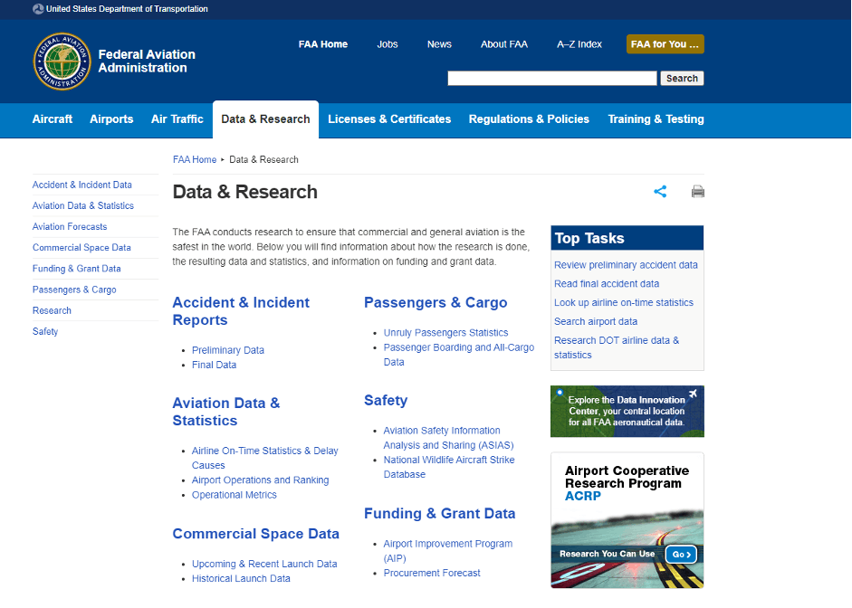852x608 pixels.
Task: Click the DOT triskelion icon in top bar
Action: pyautogui.click(x=38, y=9)
